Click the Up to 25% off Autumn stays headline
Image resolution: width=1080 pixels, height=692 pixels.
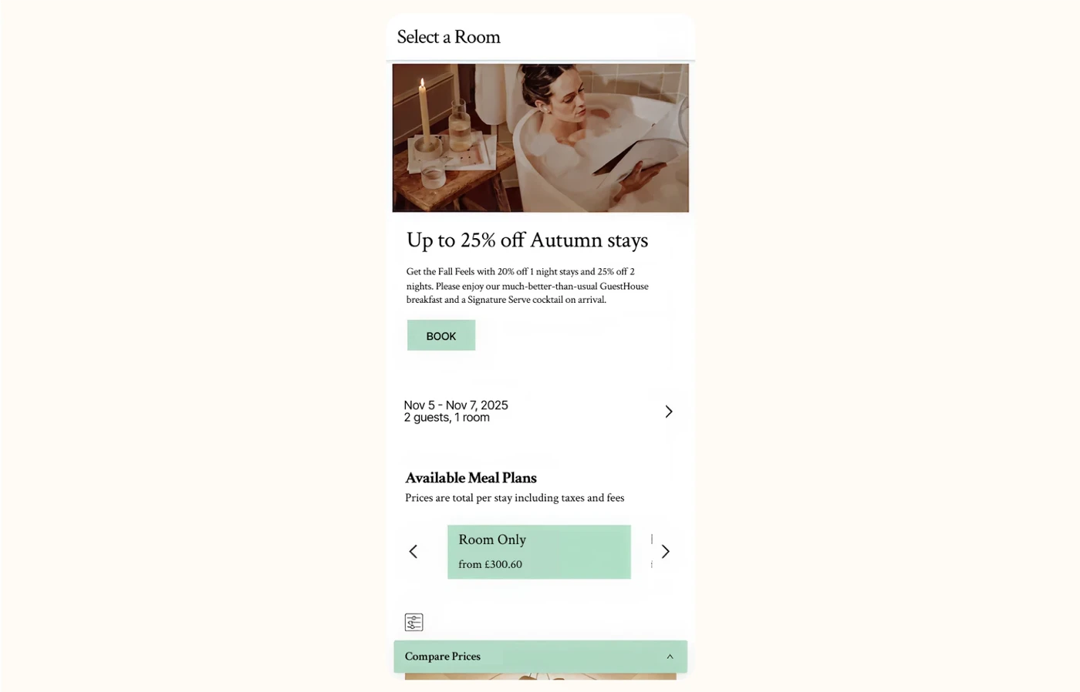527,240
